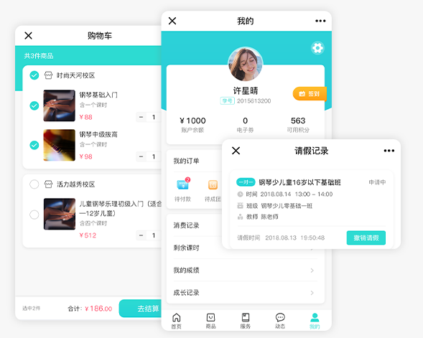Click the 签到 check-in button

(x=310, y=94)
